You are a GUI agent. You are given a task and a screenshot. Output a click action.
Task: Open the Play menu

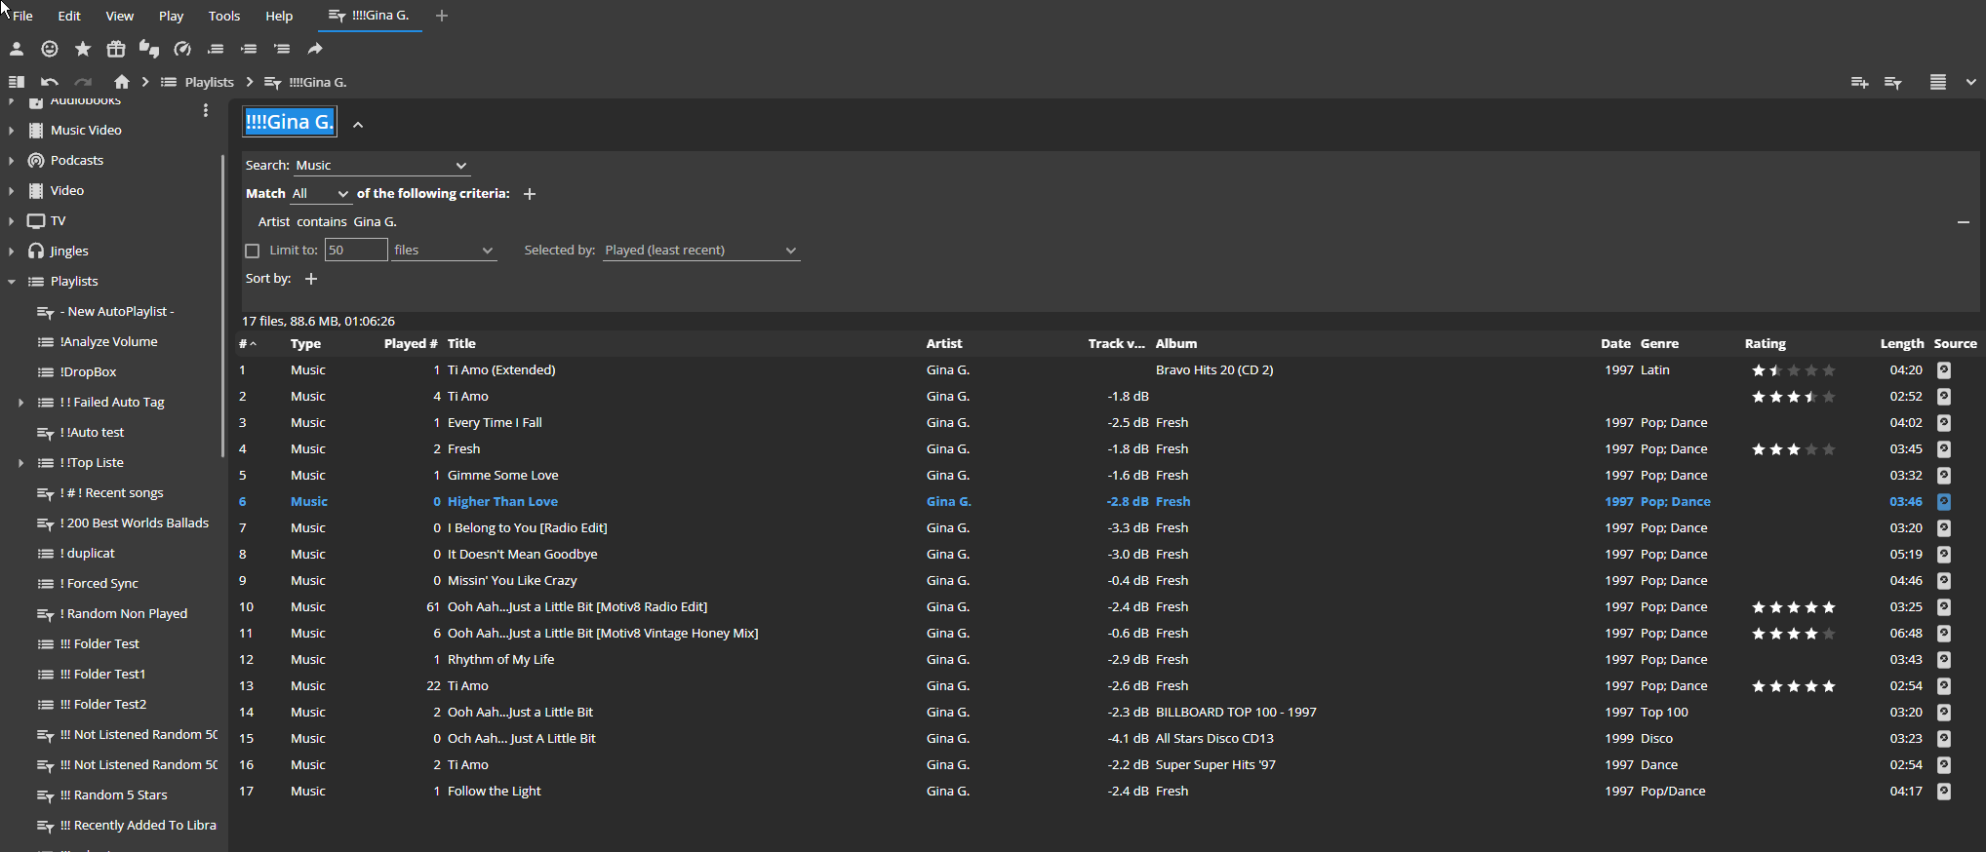pyautogui.click(x=171, y=16)
